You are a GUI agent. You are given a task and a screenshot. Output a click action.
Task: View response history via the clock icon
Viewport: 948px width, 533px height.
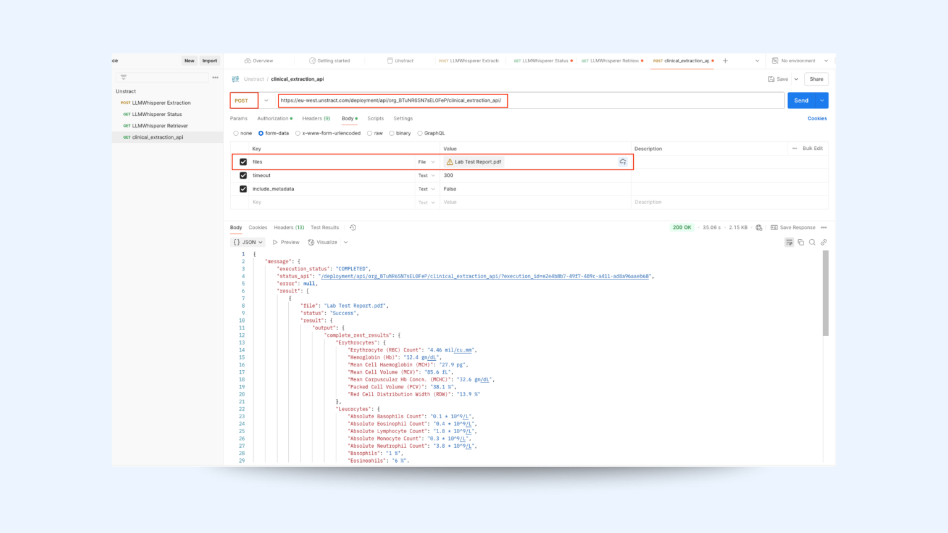click(352, 227)
